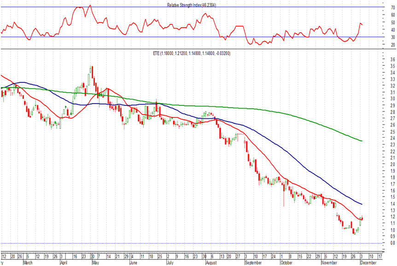This screenshot has width=397, height=266.
Task: Click the 1.5 price axis label
Action: tap(392, 197)
